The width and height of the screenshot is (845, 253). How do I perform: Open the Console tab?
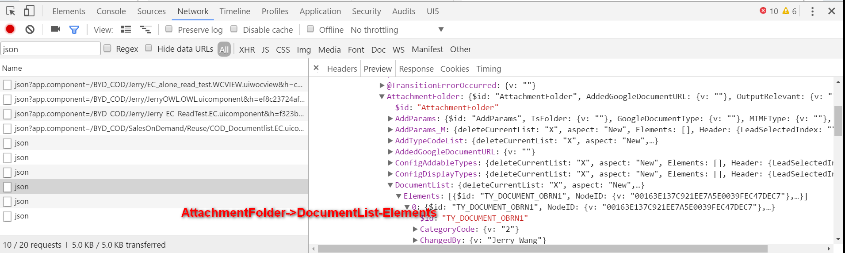tap(111, 11)
